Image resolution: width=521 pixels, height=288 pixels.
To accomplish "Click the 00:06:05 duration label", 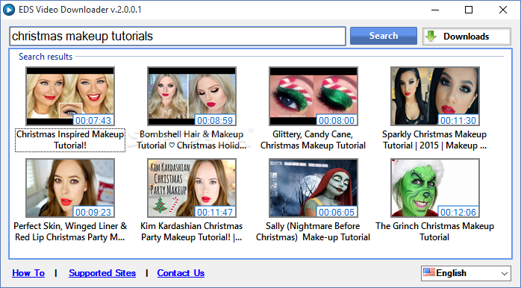I will point(336,212).
